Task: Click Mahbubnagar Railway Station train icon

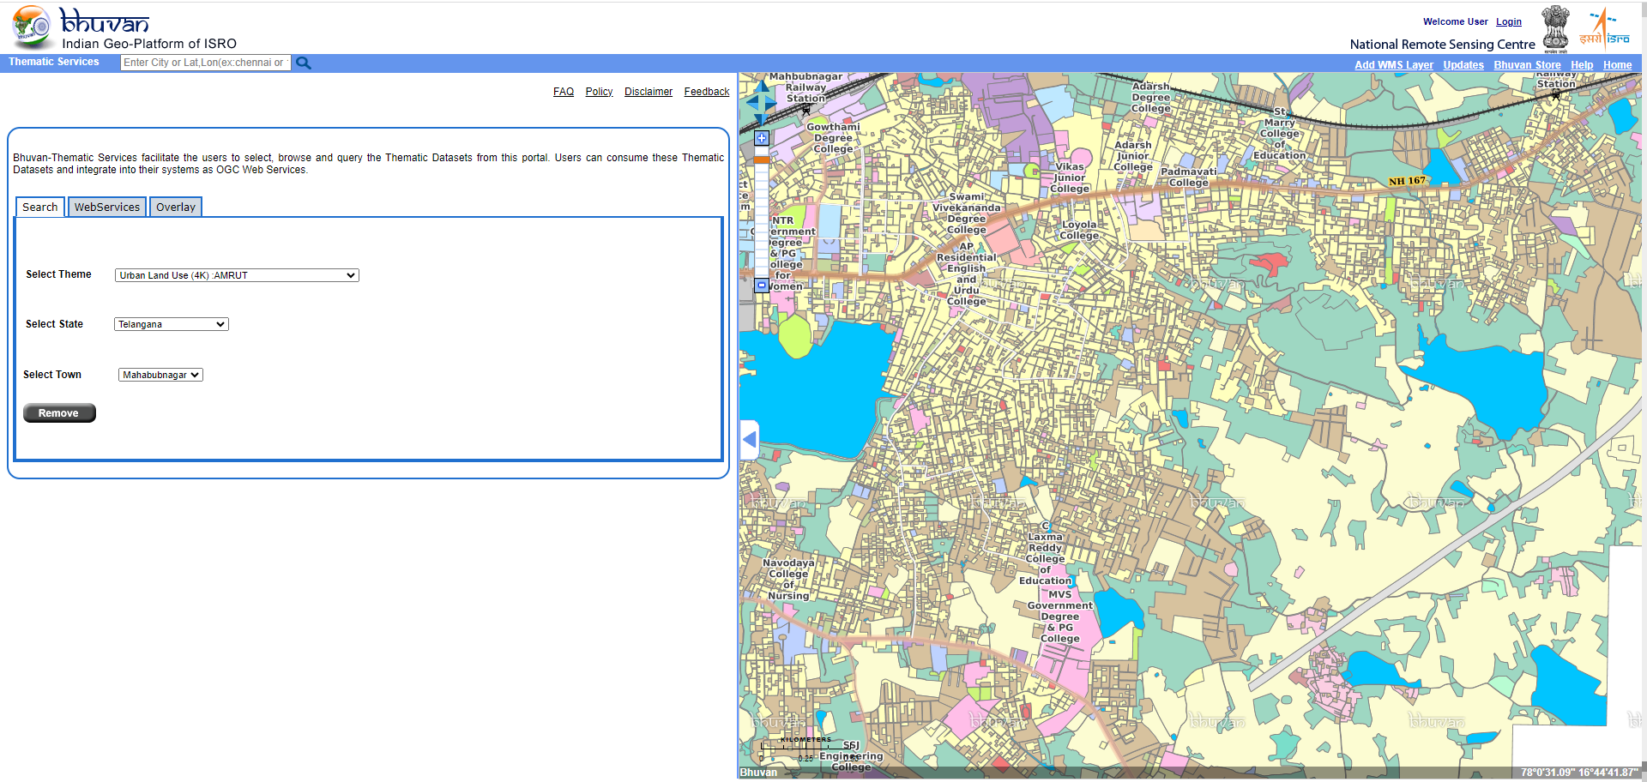Action: pyautogui.click(x=805, y=110)
